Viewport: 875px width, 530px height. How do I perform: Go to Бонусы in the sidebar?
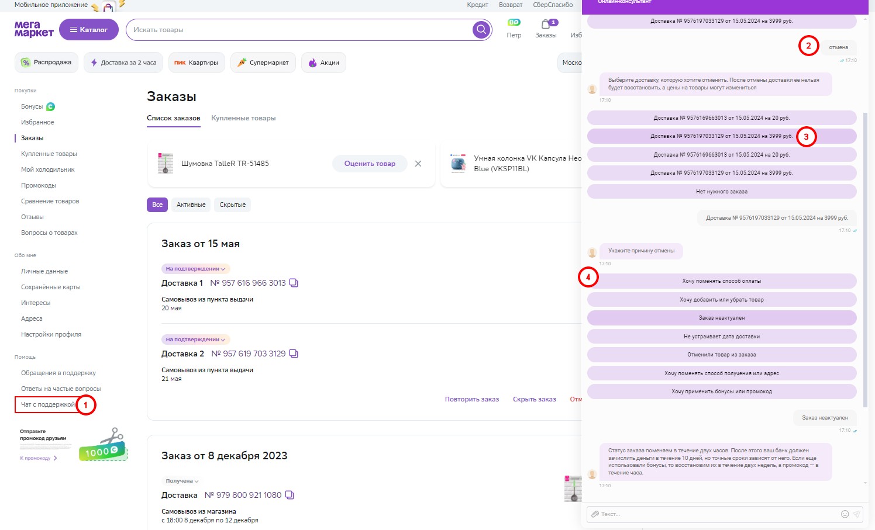pyautogui.click(x=32, y=106)
